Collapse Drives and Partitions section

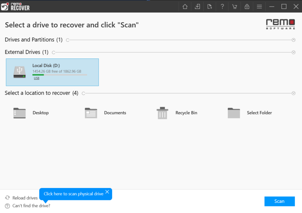(x=293, y=40)
